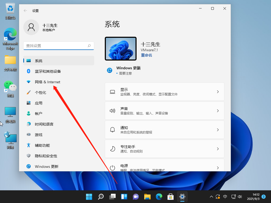Click the 查找设置 search box

pyautogui.click(x=58, y=45)
